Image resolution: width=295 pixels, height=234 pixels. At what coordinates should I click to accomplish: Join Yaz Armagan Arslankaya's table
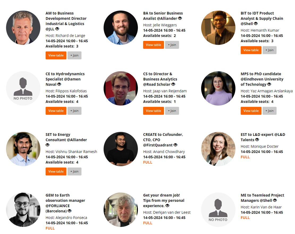[x=269, y=111]
